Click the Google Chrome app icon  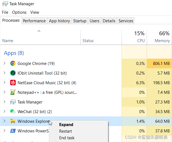[x=13, y=63]
